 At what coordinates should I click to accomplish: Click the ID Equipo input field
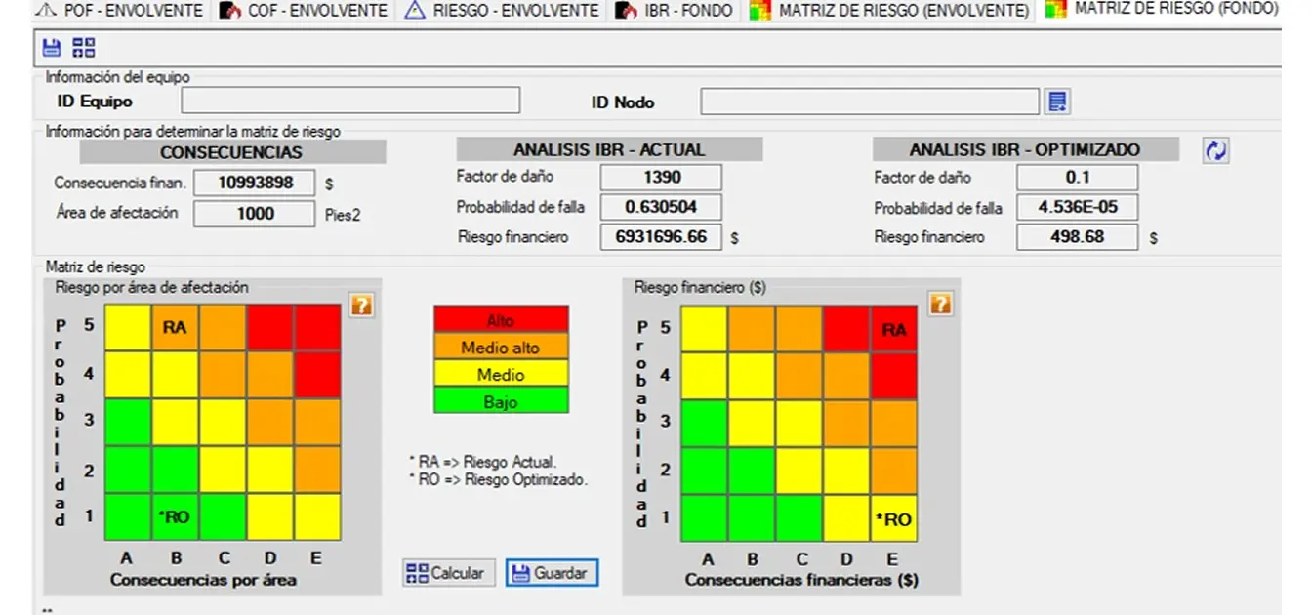(x=350, y=101)
